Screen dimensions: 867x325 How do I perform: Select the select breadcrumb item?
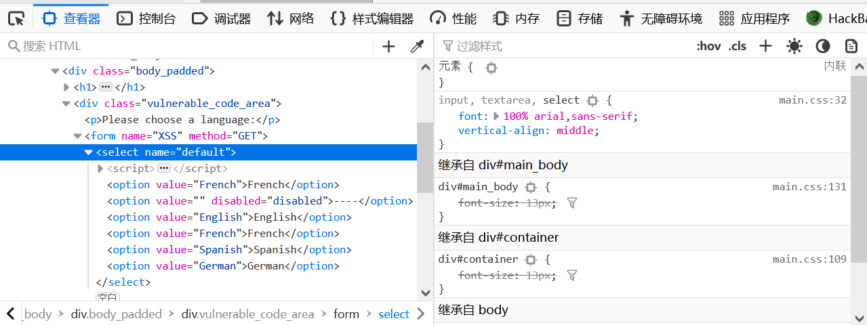[394, 314]
